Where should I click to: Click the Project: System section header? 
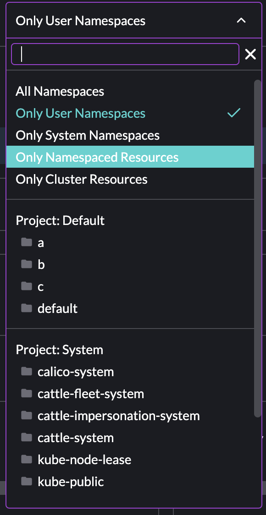[x=60, y=350]
